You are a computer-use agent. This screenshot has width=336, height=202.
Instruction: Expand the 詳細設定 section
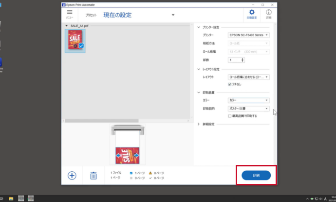[198, 124]
